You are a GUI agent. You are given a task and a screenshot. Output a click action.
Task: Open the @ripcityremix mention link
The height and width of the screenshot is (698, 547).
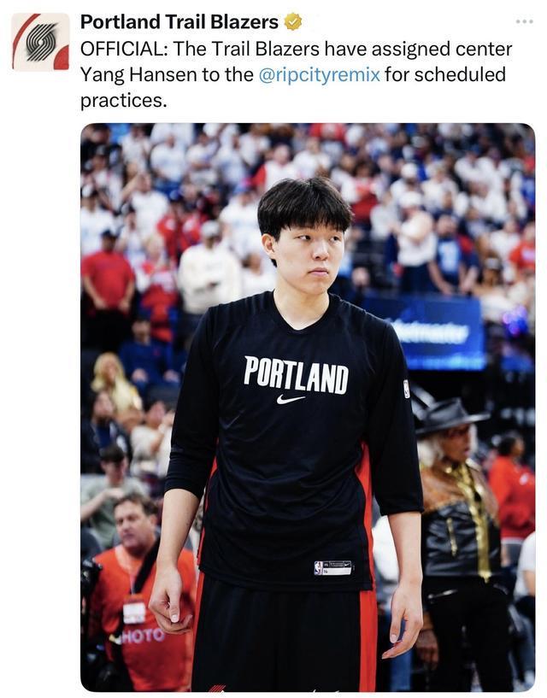[x=319, y=75]
